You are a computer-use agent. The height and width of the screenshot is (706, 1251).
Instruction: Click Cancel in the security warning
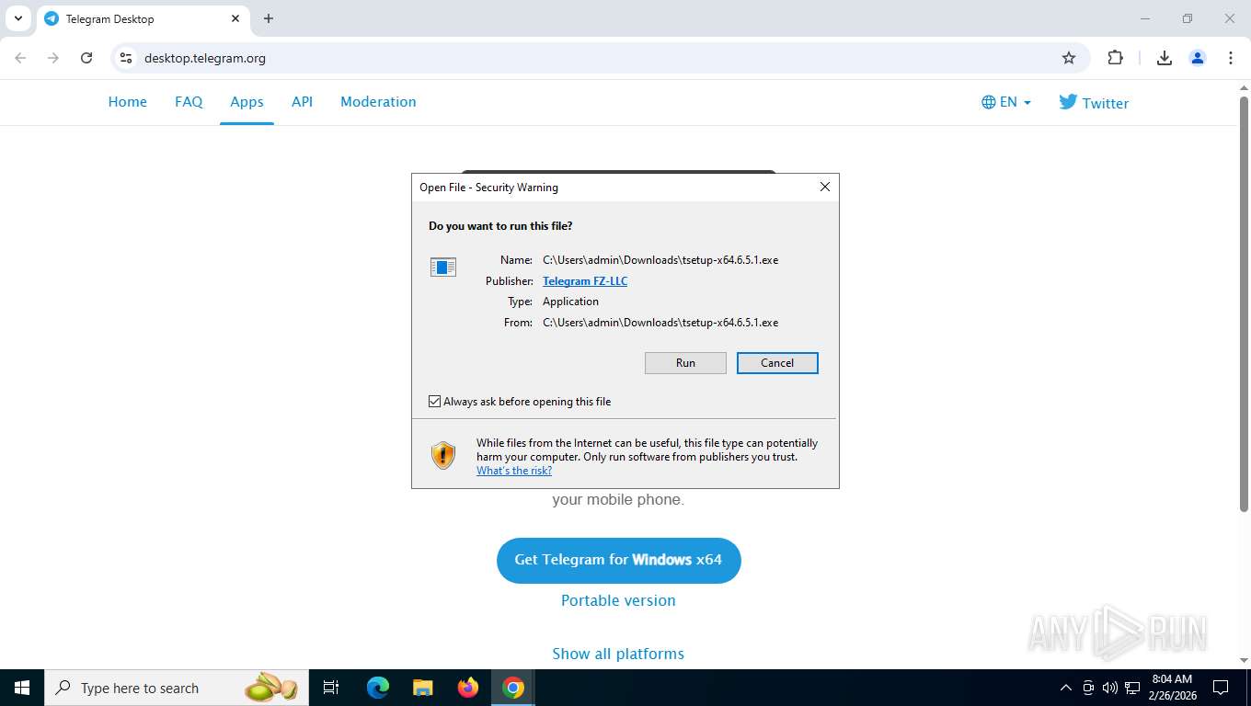pos(777,363)
